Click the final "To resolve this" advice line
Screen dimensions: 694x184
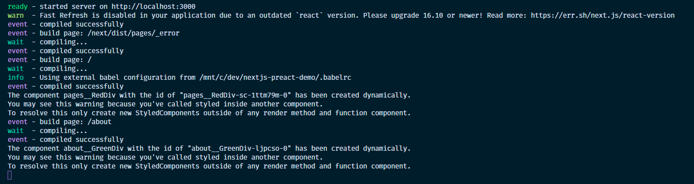(209, 166)
